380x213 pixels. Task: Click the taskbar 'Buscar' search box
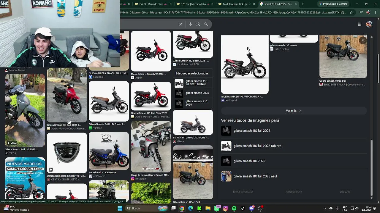[147, 208]
